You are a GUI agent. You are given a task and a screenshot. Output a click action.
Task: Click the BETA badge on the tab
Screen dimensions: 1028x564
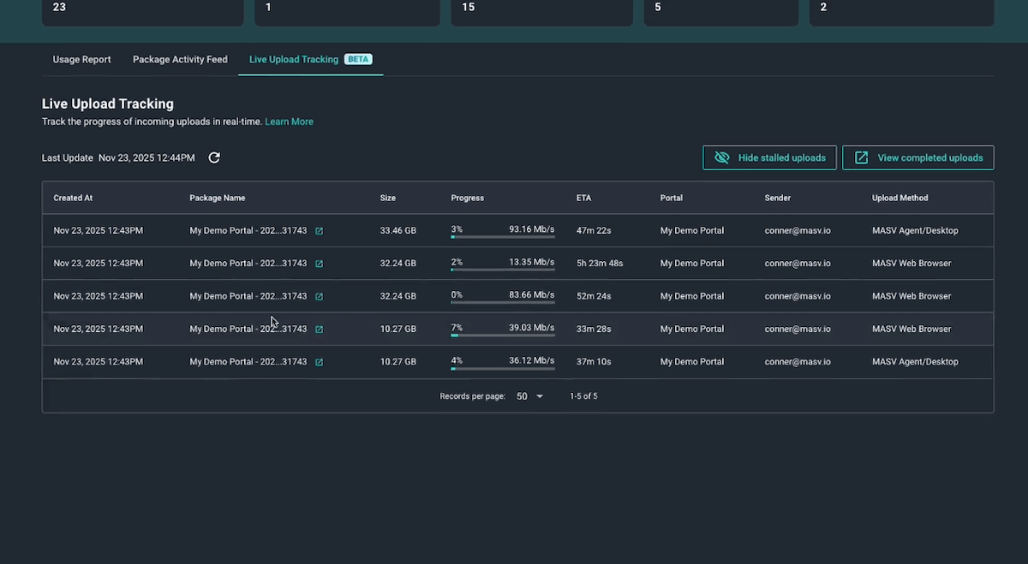coord(358,60)
